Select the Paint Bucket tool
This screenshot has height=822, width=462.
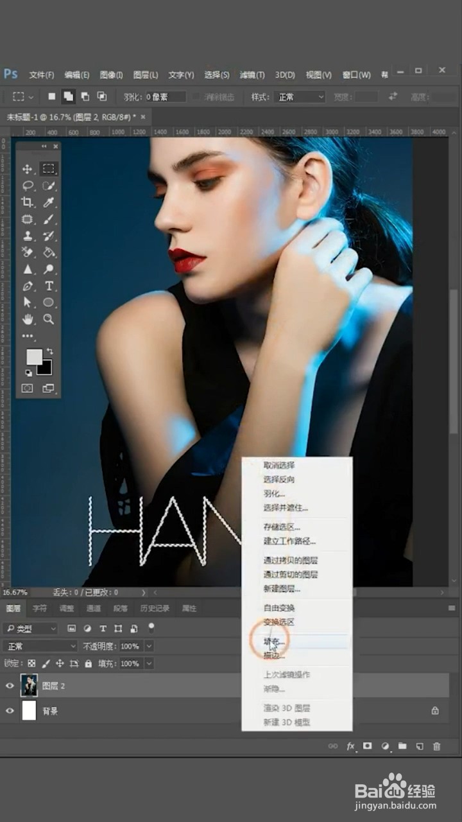point(48,252)
